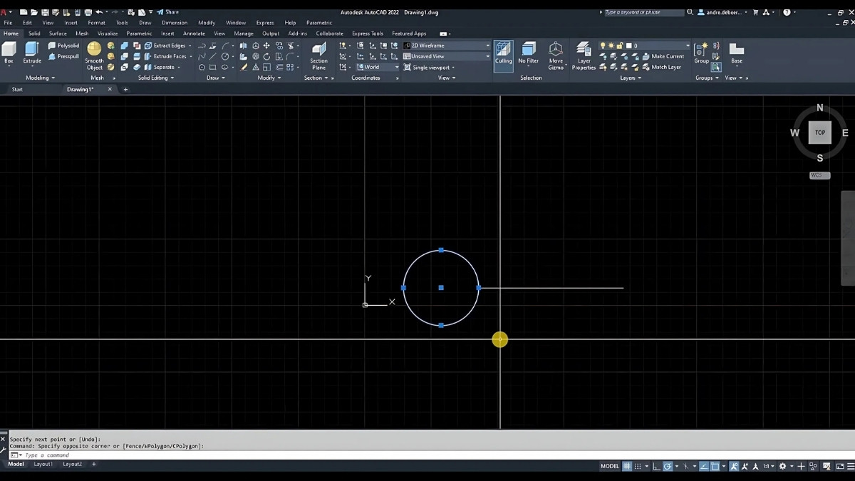This screenshot has width=855, height=481.
Task: Switch to the Start file tab
Action: (x=17, y=90)
